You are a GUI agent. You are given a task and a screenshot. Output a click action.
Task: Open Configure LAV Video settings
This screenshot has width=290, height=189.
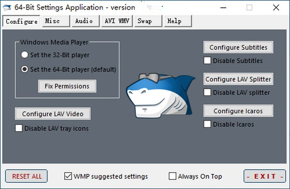pyautogui.click(x=53, y=114)
